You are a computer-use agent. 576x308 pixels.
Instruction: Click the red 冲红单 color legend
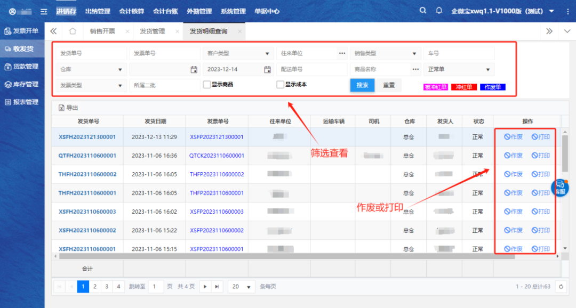point(463,87)
